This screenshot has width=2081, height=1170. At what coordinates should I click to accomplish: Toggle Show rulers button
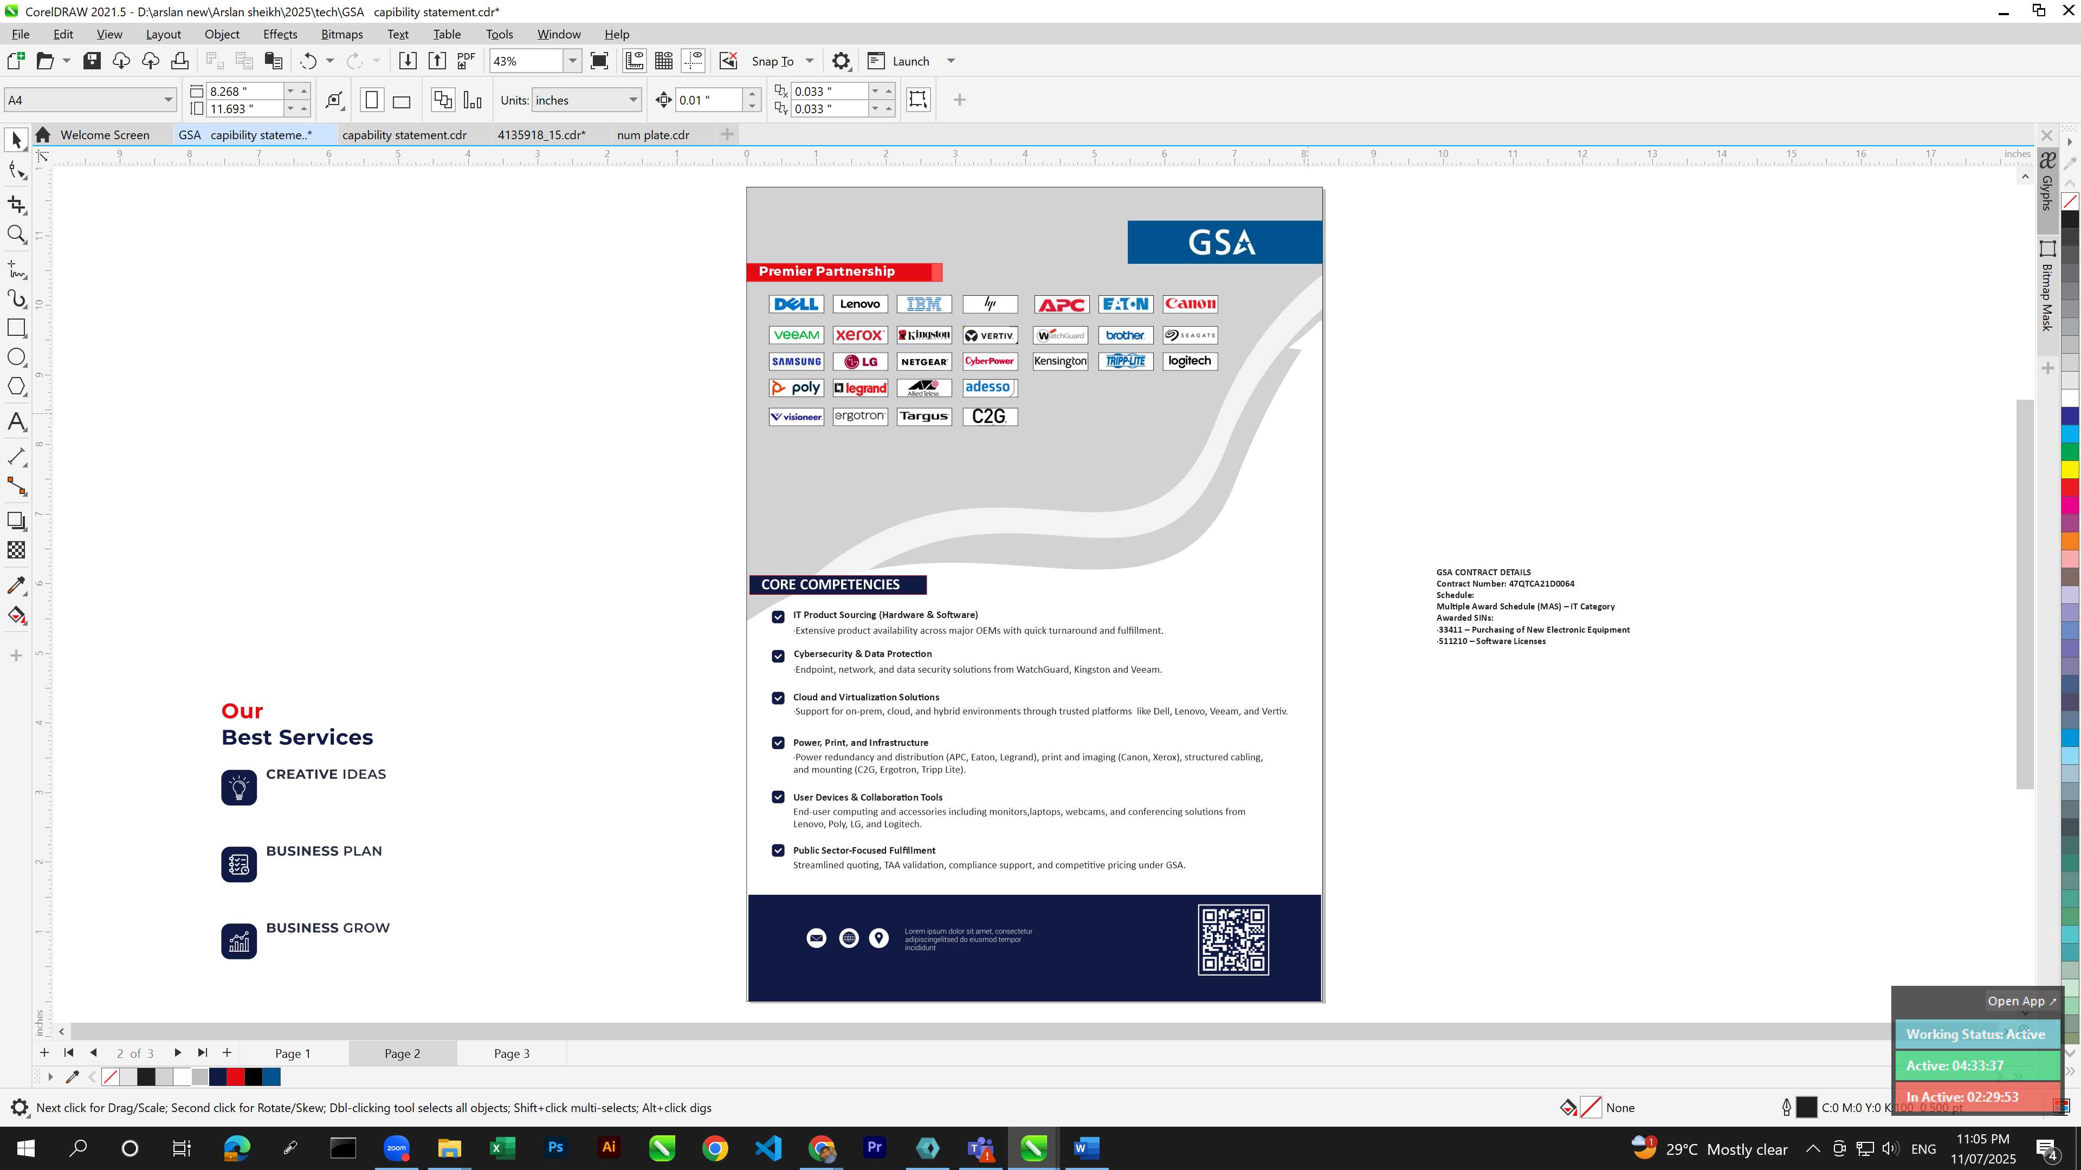(634, 61)
